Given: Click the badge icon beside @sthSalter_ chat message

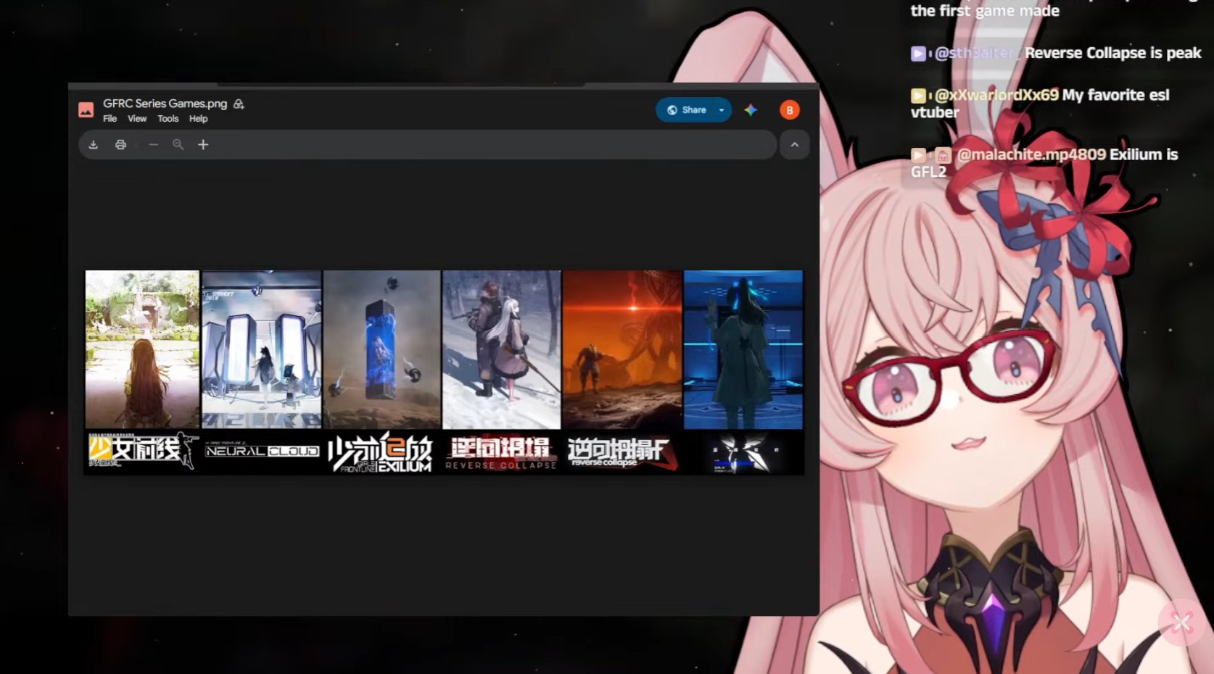Looking at the screenshot, I should [918, 54].
